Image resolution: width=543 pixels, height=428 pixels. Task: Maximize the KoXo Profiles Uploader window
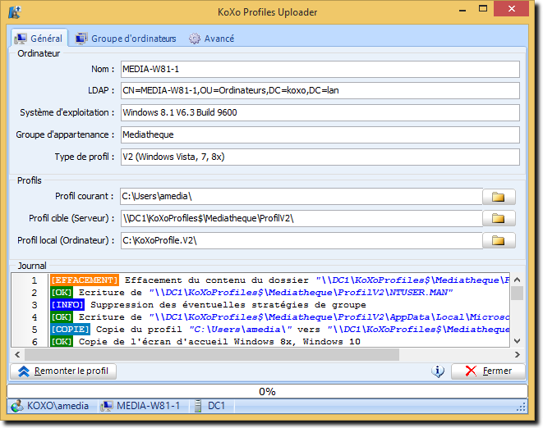(483, 9)
